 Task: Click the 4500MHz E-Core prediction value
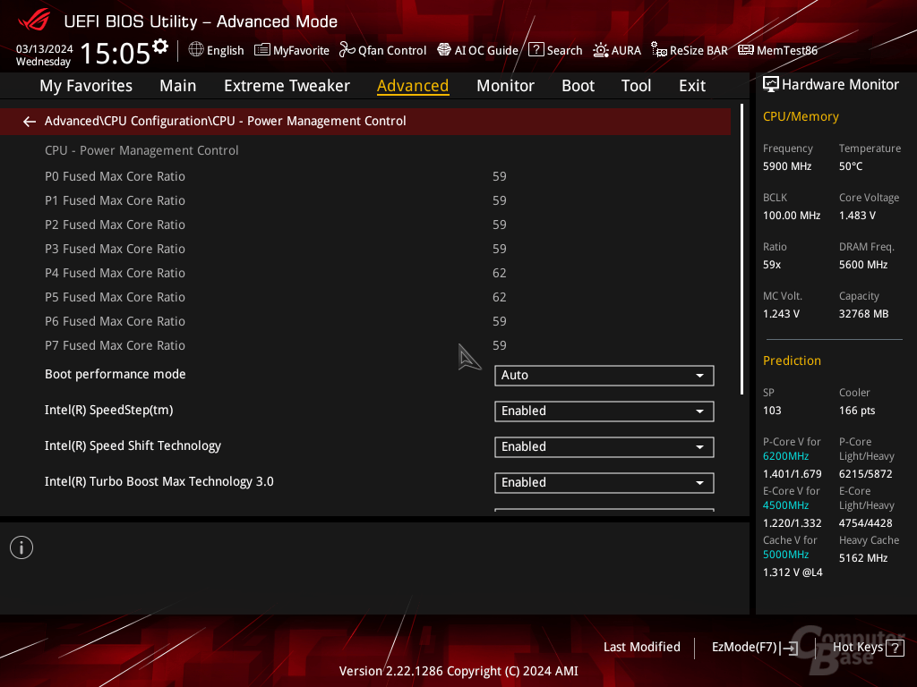[x=785, y=505]
